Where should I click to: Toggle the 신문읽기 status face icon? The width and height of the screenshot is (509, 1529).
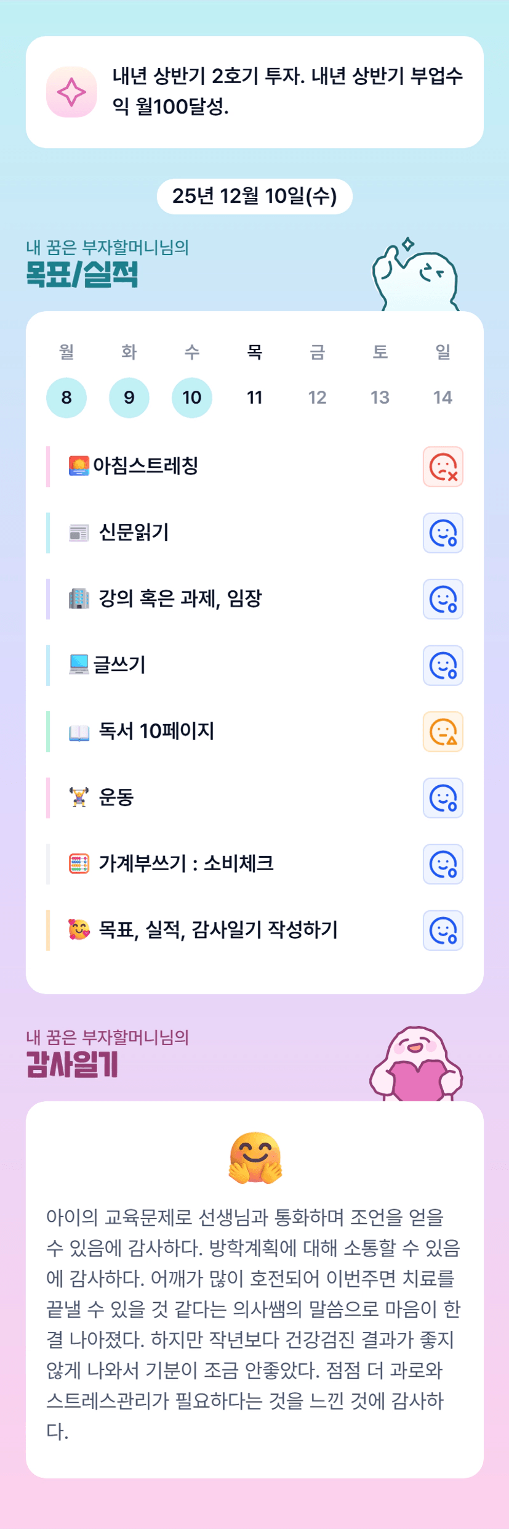(x=443, y=533)
